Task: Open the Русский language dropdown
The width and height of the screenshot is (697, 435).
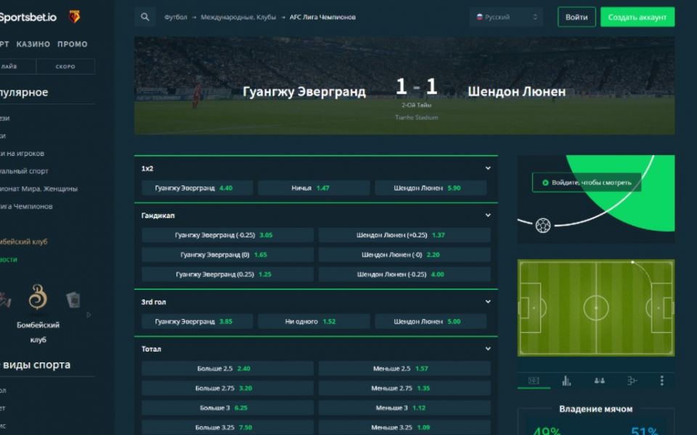Action: click(x=506, y=17)
